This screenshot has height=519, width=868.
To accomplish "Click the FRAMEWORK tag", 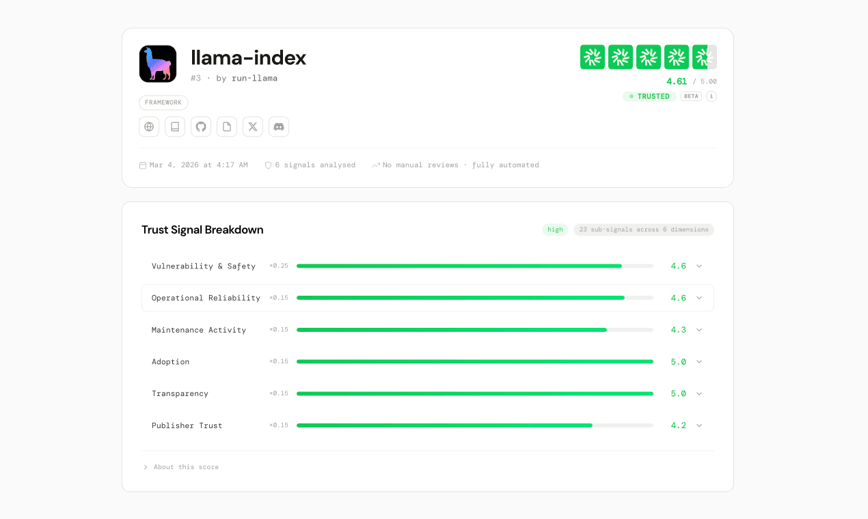I will 163,102.
